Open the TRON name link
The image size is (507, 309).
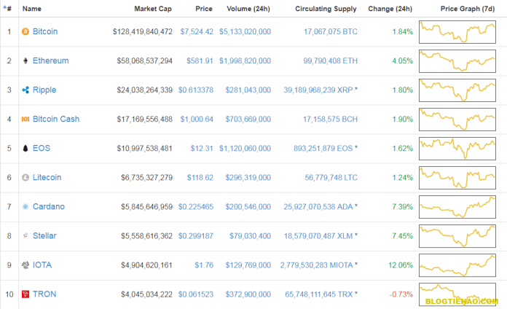44,294
